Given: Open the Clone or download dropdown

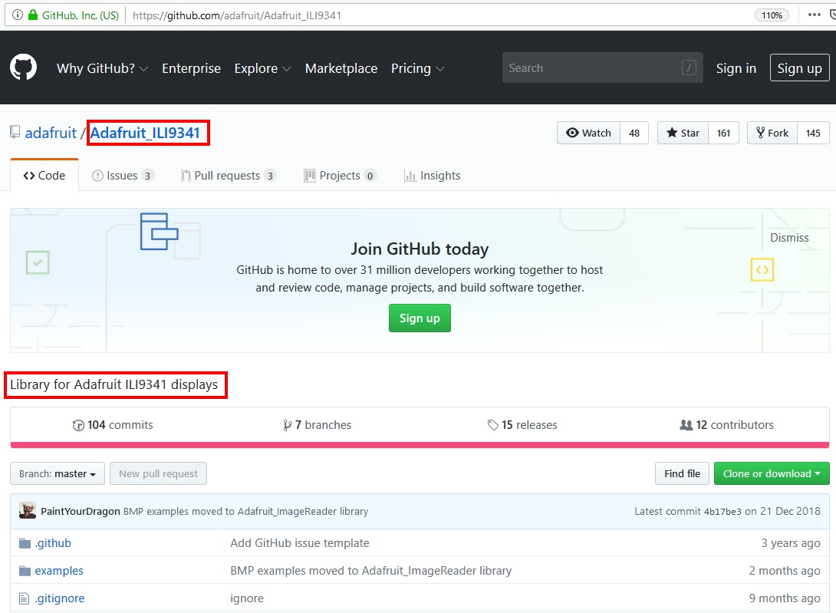Looking at the screenshot, I should (x=772, y=473).
